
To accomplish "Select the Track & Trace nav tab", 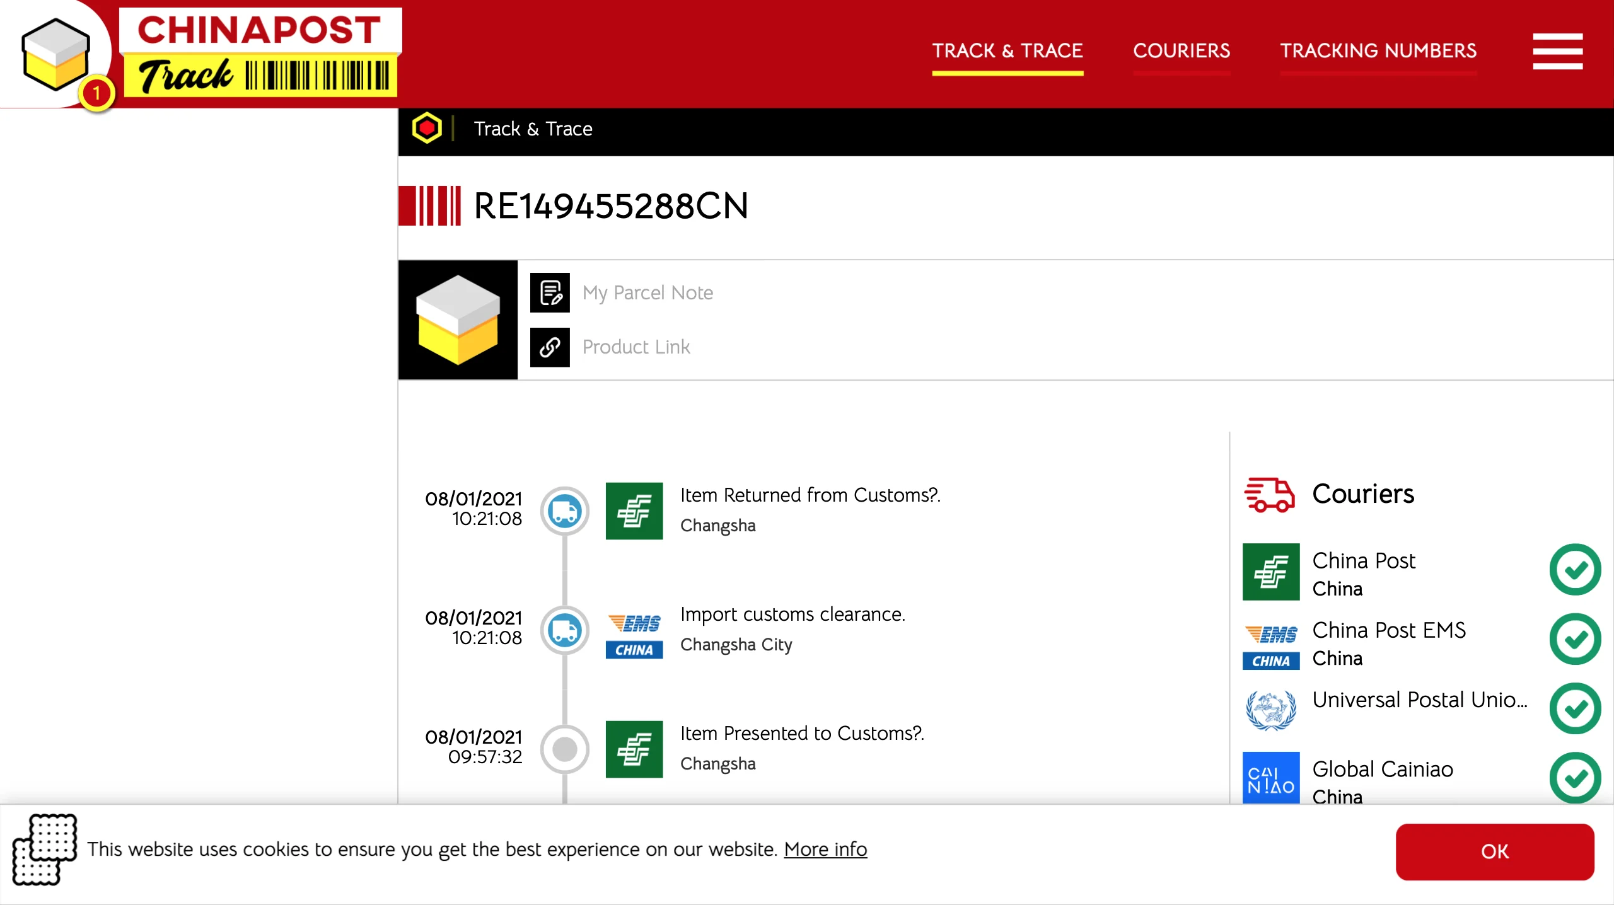I will tap(1007, 50).
